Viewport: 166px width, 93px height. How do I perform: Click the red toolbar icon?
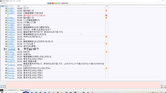pyautogui.click(x=50, y=3)
